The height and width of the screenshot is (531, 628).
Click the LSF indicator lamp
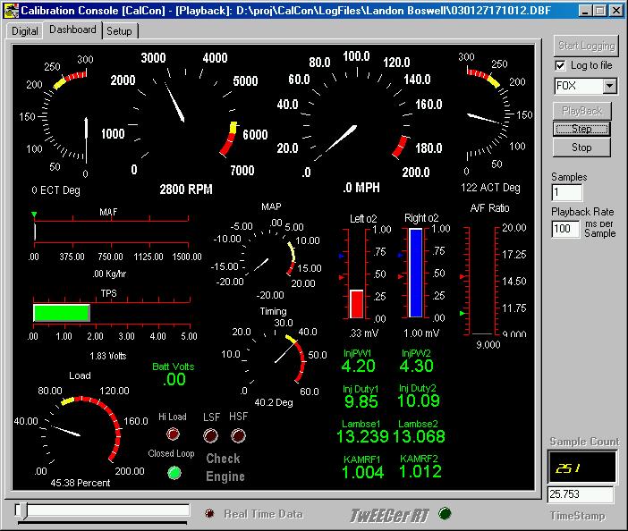[x=211, y=435]
